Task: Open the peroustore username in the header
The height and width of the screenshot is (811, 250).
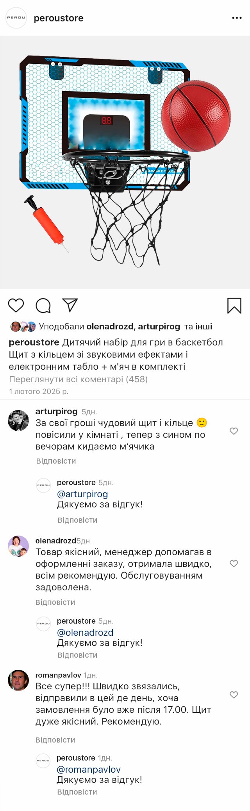Action: (x=59, y=18)
